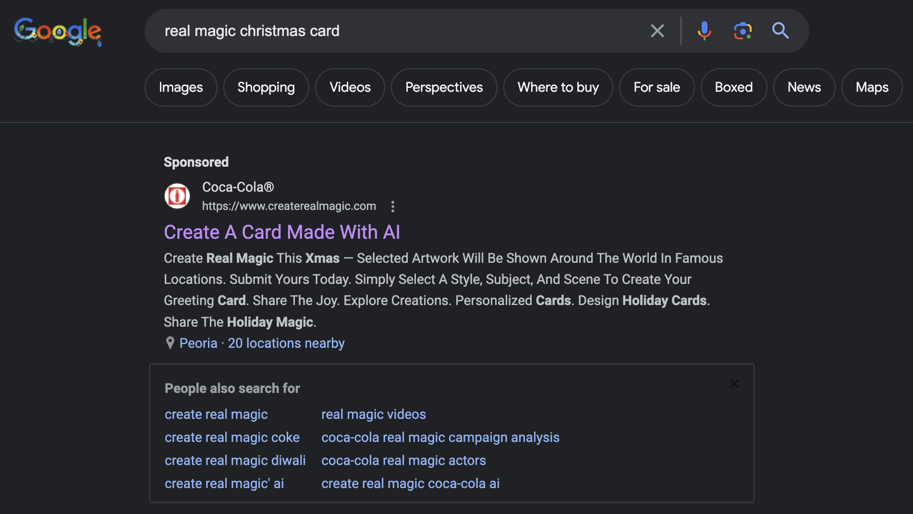Start a voice search with the microphone

coord(704,31)
